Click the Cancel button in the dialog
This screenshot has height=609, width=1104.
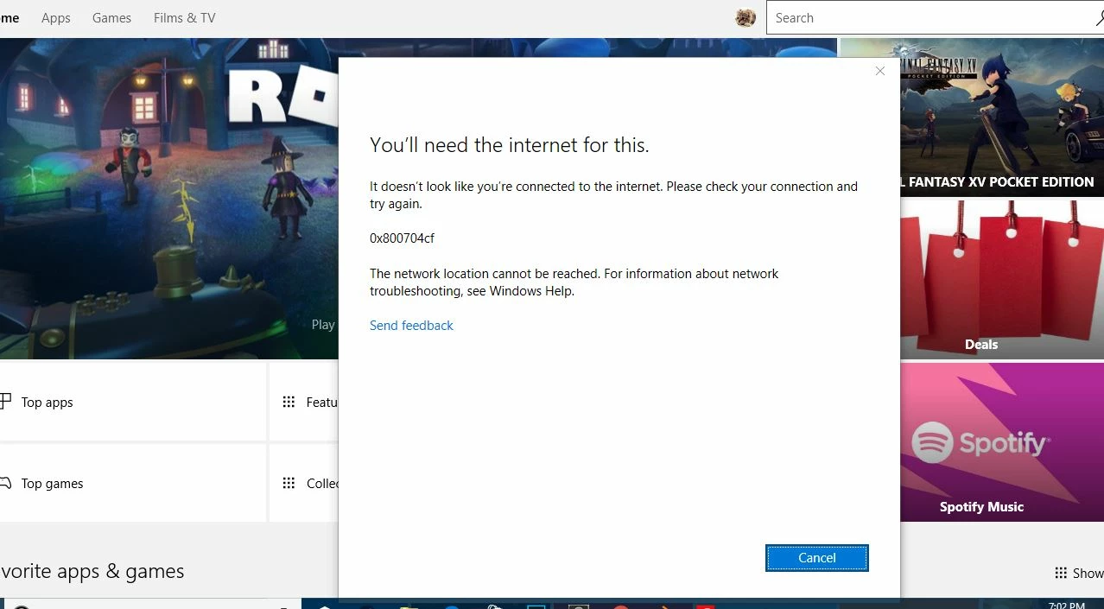click(816, 558)
